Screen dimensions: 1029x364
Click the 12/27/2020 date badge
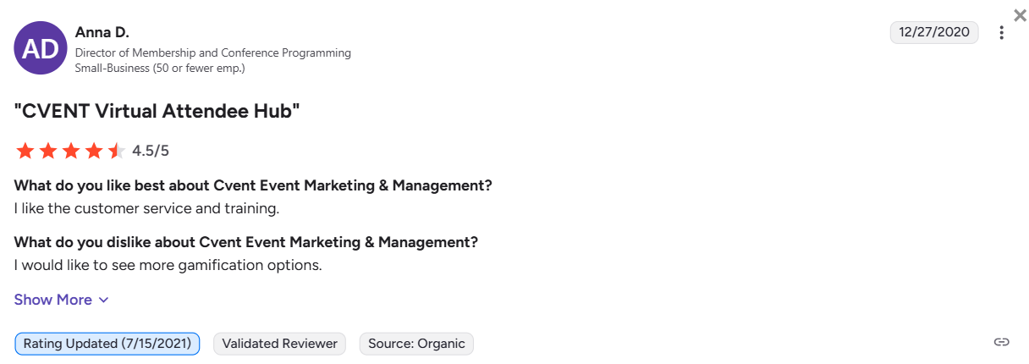point(934,32)
